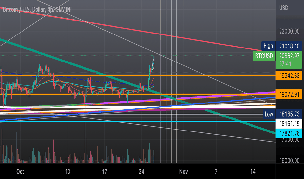The height and width of the screenshot is (179, 304).
Task: Select the white price label 18161.15
Action: click(289, 124)
